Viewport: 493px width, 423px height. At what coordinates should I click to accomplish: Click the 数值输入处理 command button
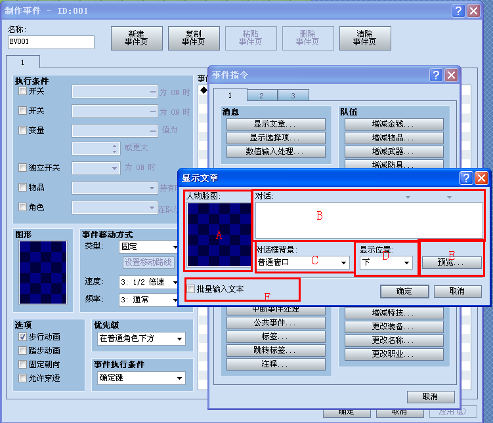click(x=276, y=151)
